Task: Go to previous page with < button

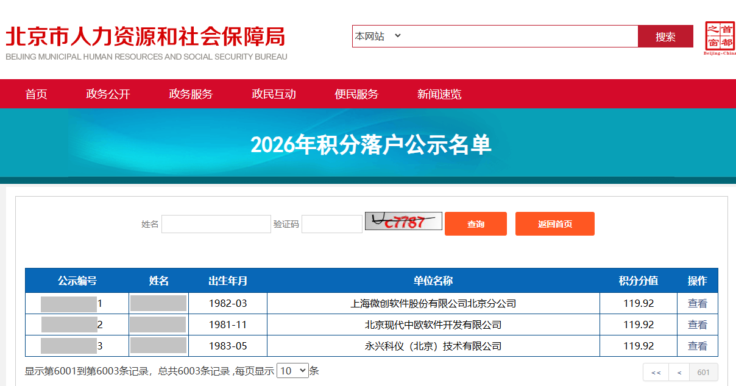Action: click(x=679, y=372)
